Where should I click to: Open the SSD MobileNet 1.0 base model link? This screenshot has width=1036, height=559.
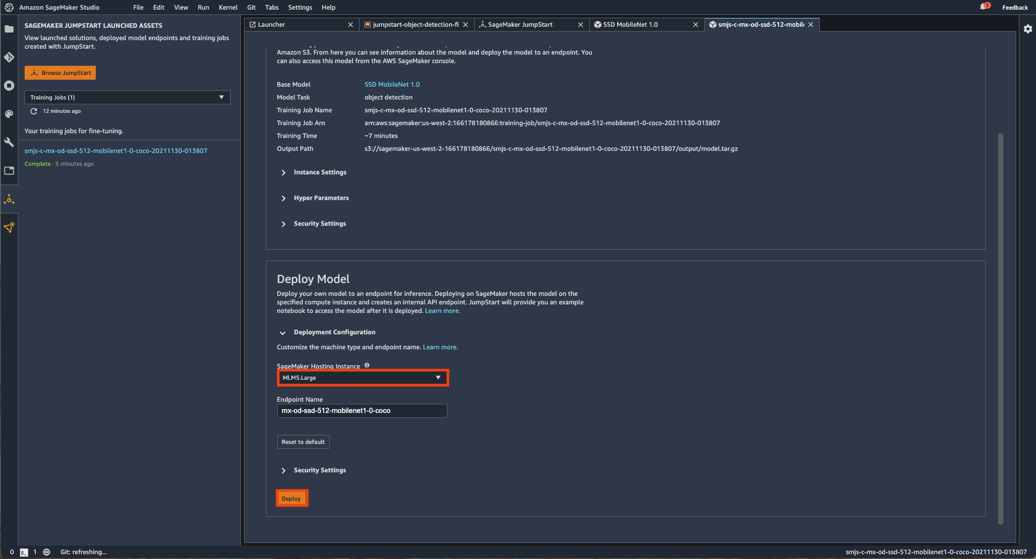pos(392,85)
